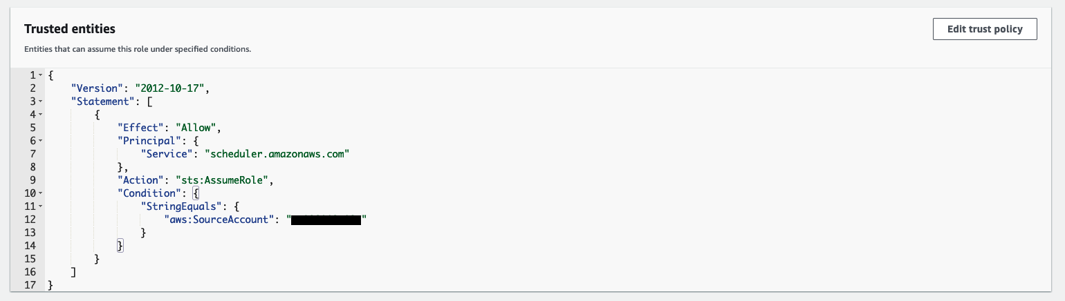The image size is (1065, 301).
Task: Click the "Allow" effect value
Action: (198, 128)
